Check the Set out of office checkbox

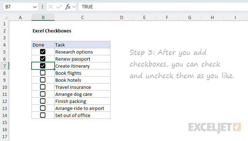click(x=43, y=115)
